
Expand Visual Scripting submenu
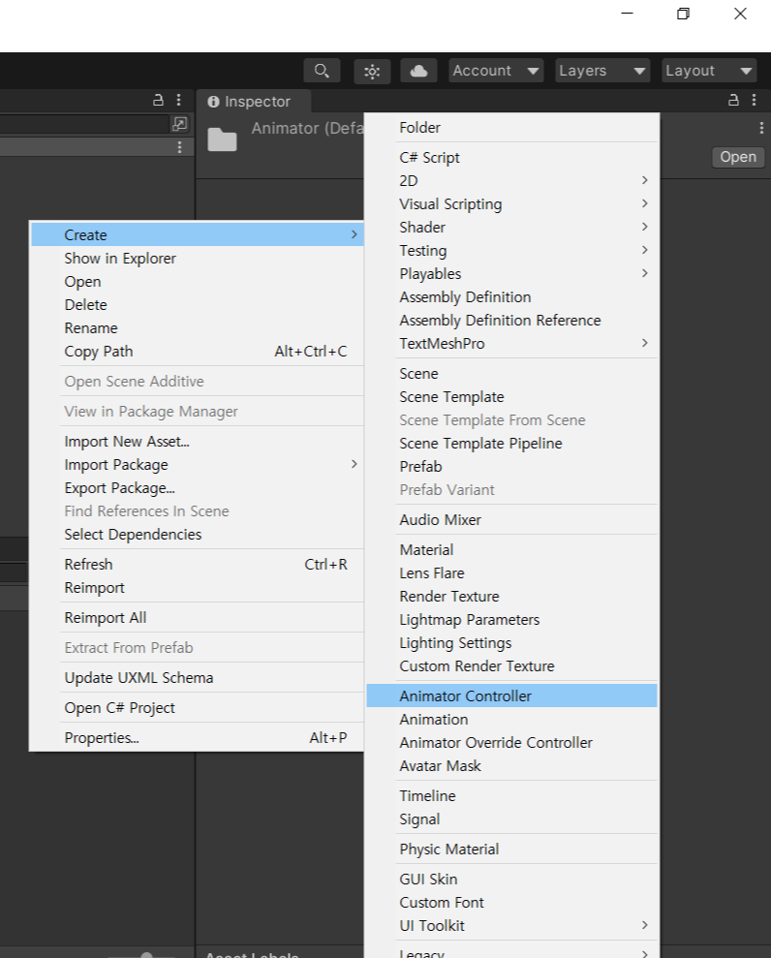tap(512, 204)
